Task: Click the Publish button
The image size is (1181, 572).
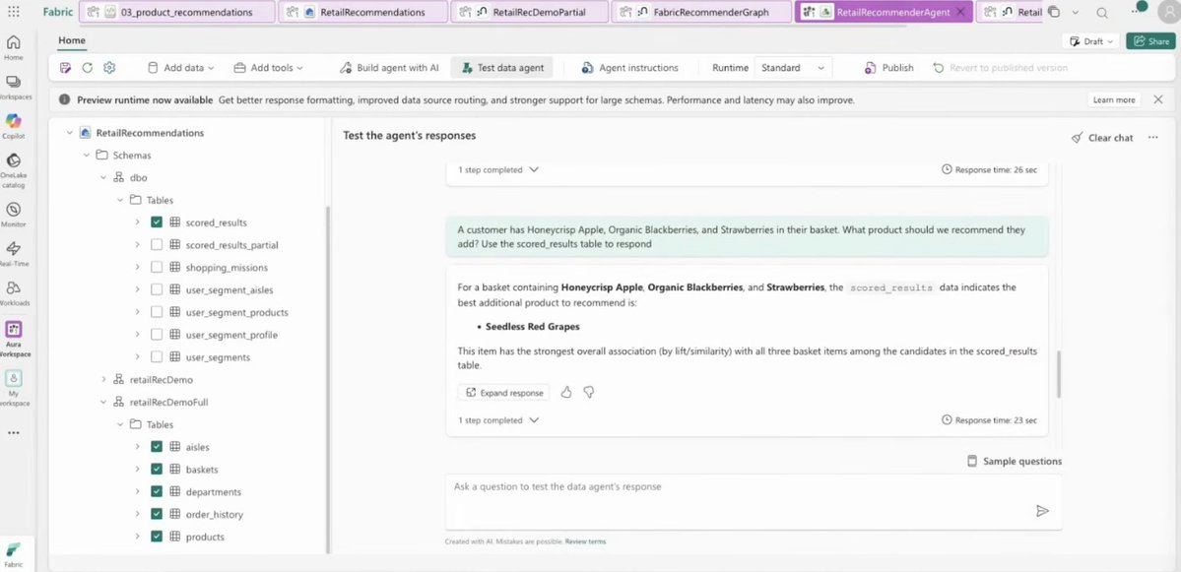Action: (889, 68)
